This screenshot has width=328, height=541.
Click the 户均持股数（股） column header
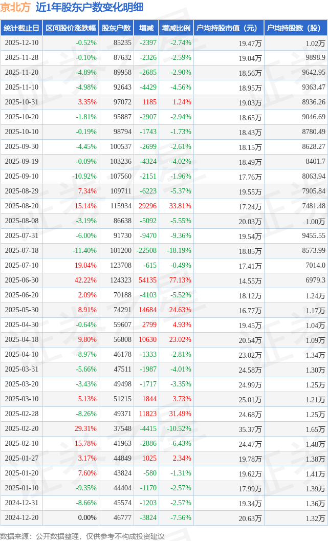click(296, 28)
